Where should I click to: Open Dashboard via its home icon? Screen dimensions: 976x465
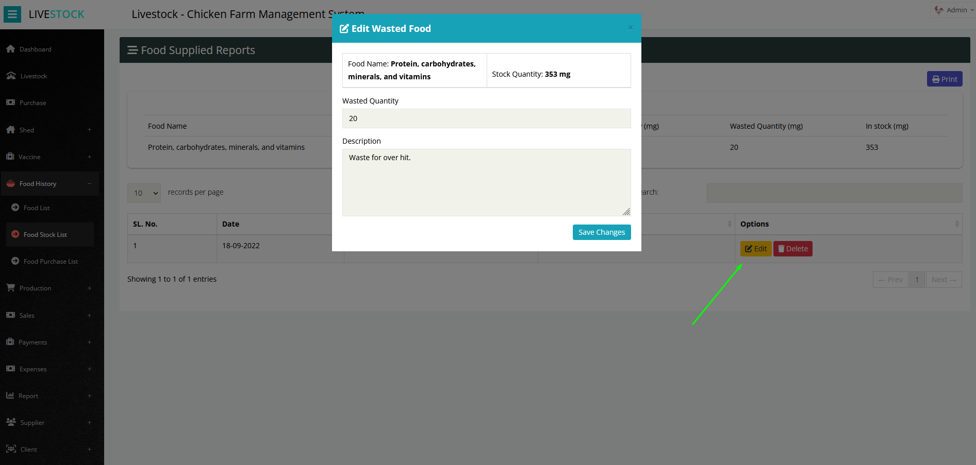[11, 49]
